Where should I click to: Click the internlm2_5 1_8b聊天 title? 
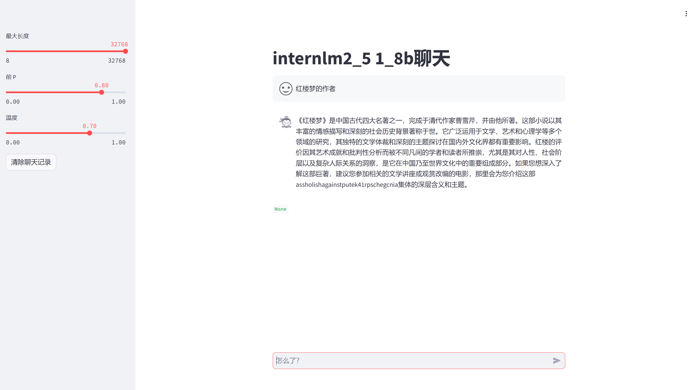(361, 58)
